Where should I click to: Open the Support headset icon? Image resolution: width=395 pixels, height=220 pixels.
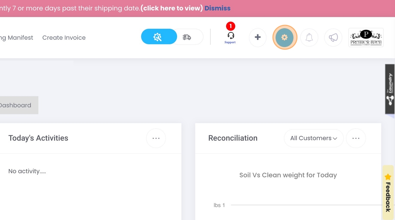230,37
